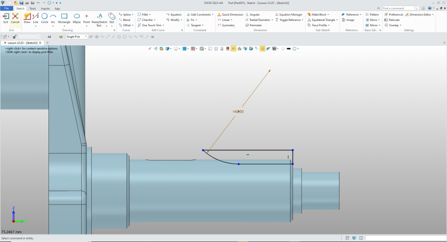The width and height of the screenshot is (447, 242).
Task: Click the black line color swatch
Action: click(289, 48)
